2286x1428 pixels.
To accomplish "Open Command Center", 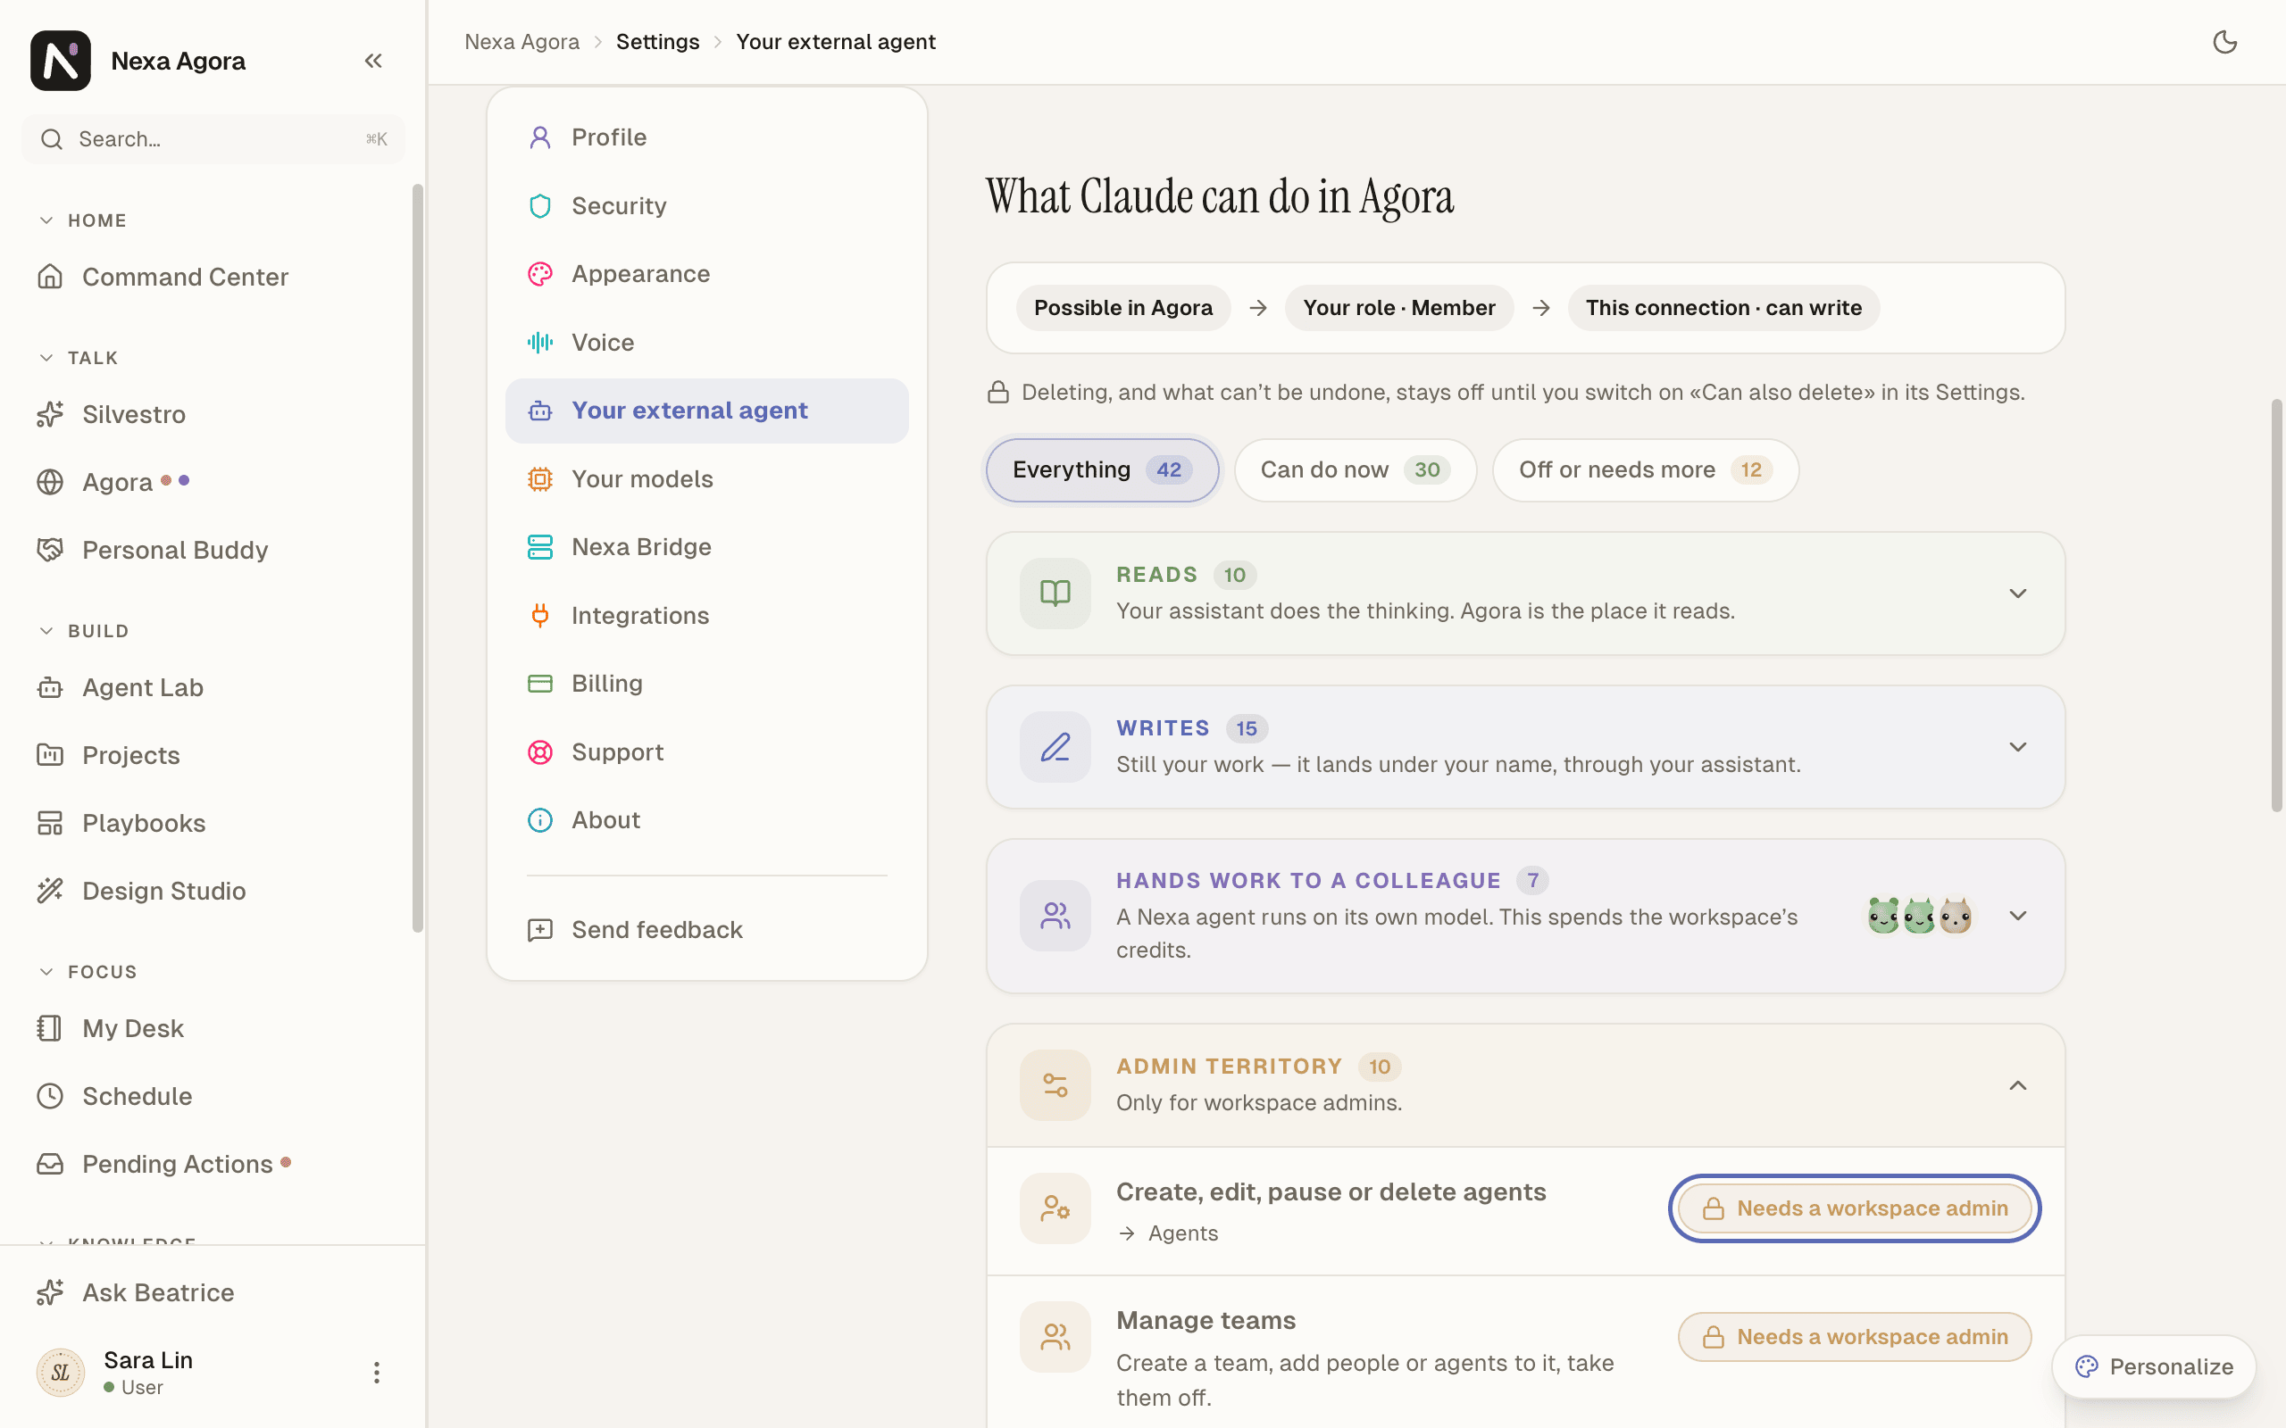I will click(213, 277).
